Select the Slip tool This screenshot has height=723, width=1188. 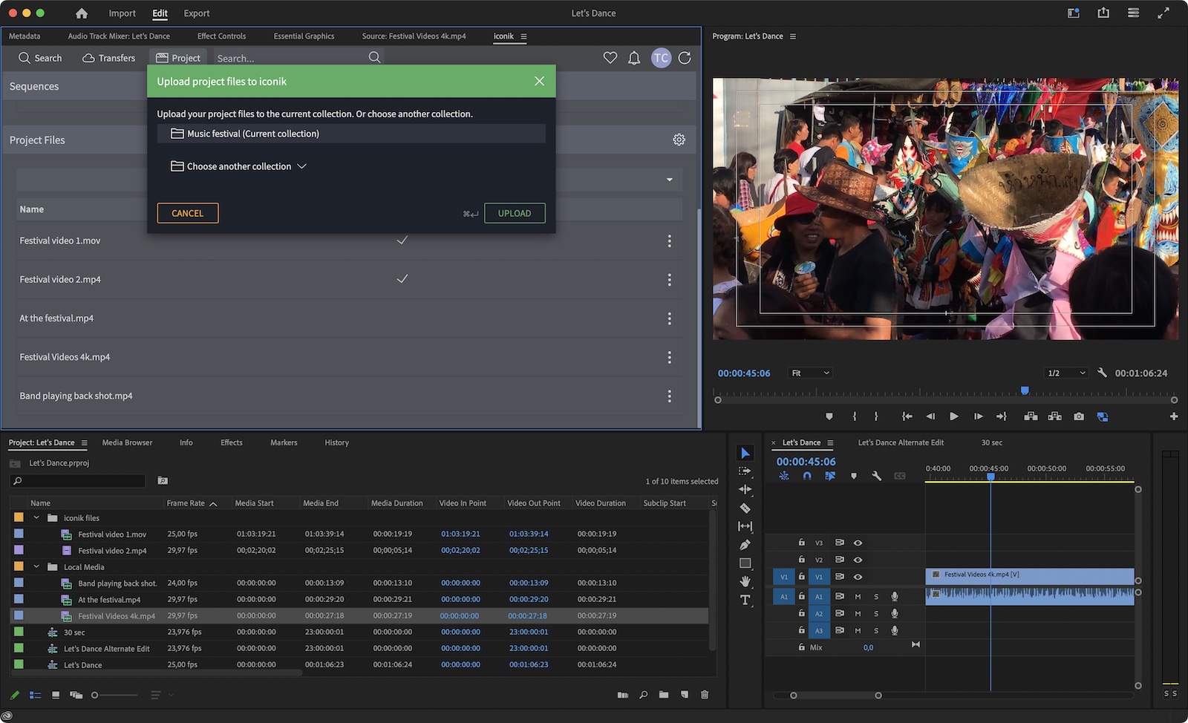pos(745,526)
